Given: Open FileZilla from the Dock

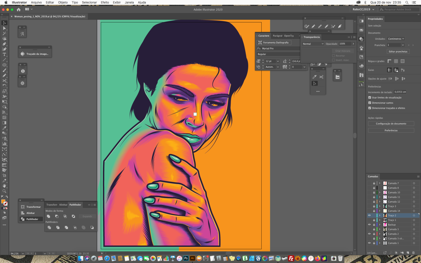Looking at the screenshot, I should click(x=291, y=258).
